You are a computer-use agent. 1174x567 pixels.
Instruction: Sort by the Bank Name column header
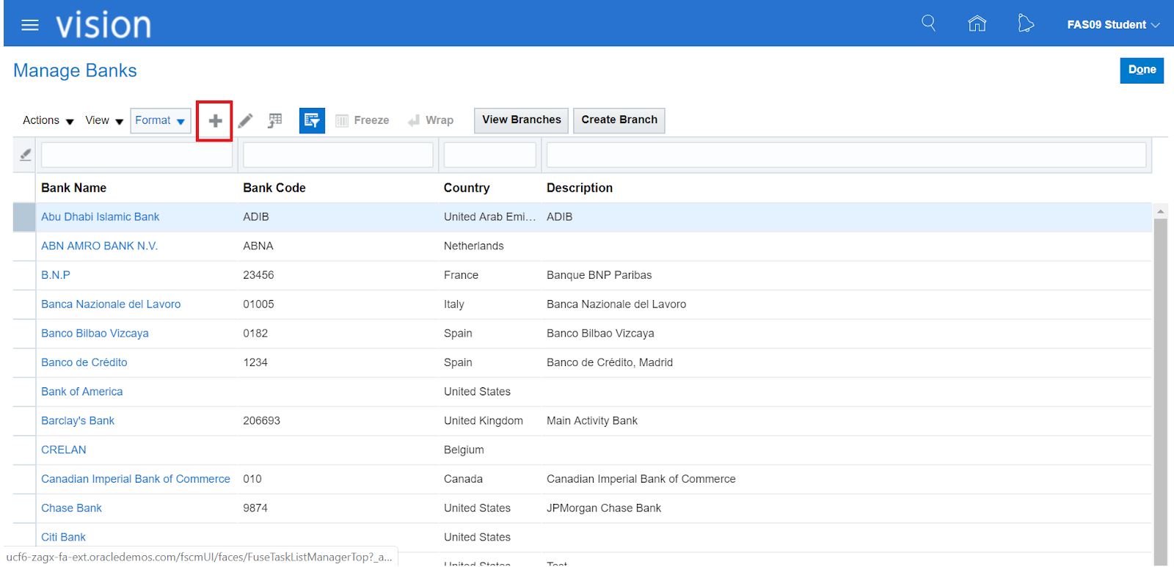pos(73,188)
